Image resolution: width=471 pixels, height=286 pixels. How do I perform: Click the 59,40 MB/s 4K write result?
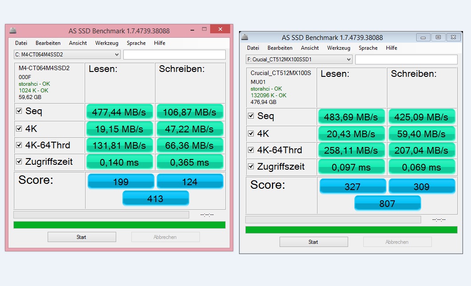[422, 134]
